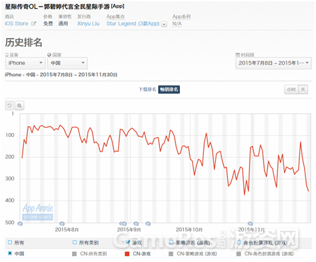Select the 畅销排名 tab

tap(169, 90)
